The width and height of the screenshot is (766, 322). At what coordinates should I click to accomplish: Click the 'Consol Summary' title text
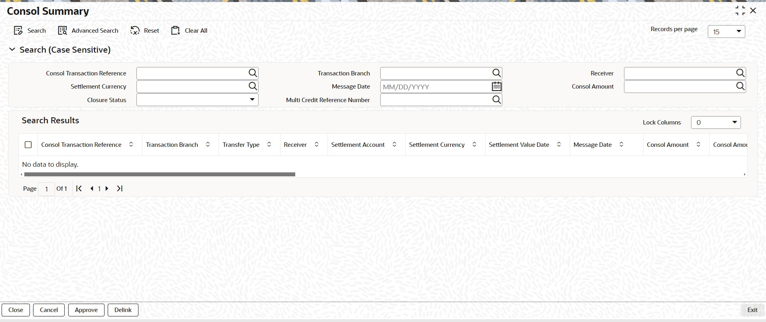(x=48, y=11)
